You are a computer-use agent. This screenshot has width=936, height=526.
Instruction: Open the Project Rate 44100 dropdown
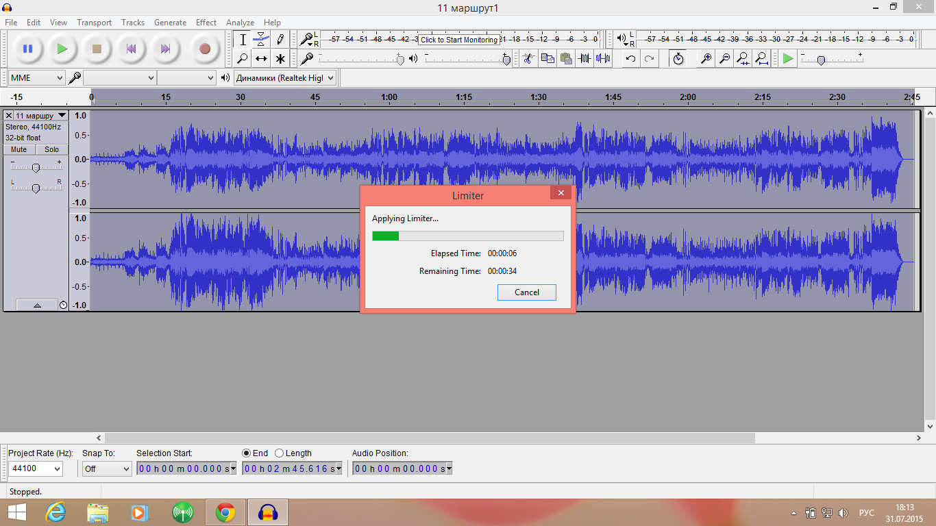(36, 468)
